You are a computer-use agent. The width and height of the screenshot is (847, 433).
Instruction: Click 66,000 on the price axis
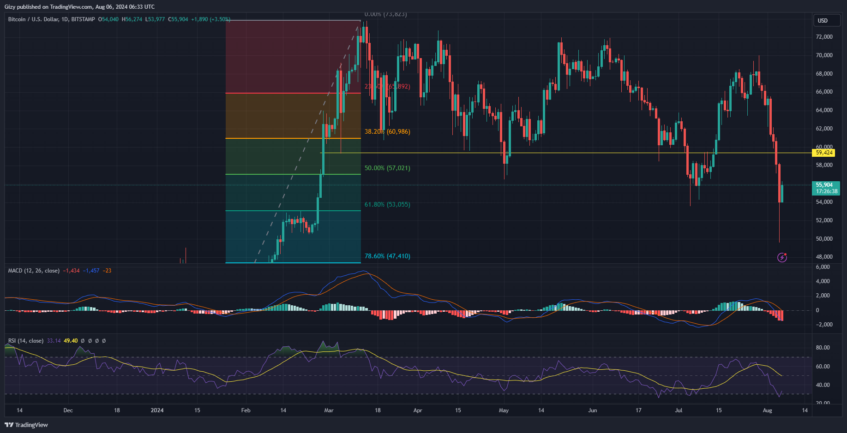point(824,92)
